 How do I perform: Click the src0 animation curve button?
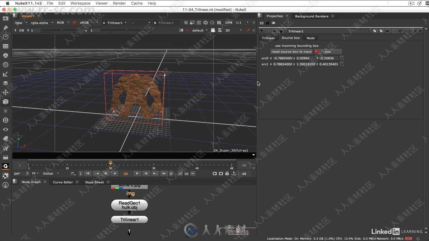(x=342, y=58)
